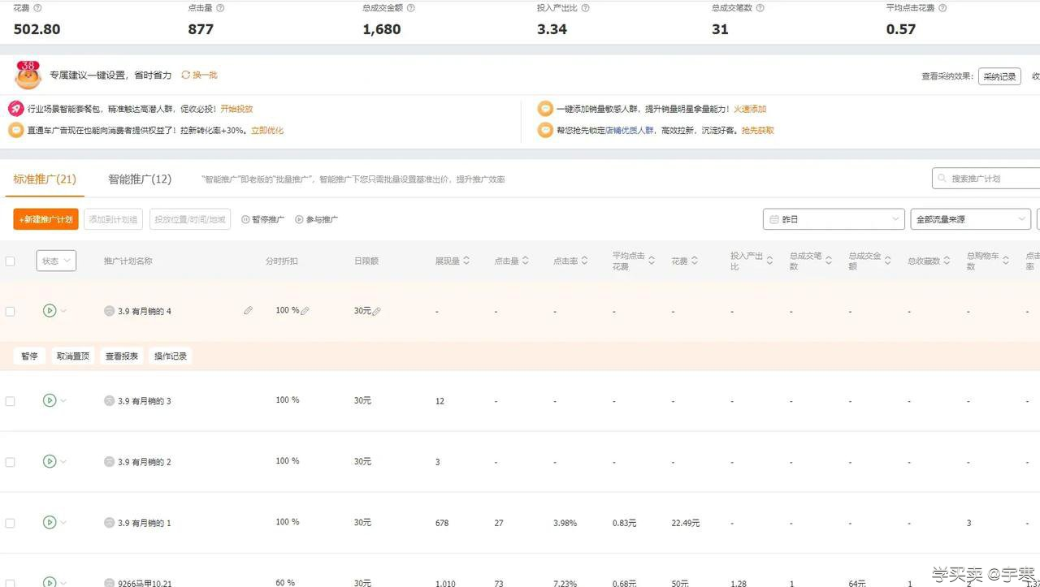Click the 采纳记录 button
1040x587 pixels.
999,76
